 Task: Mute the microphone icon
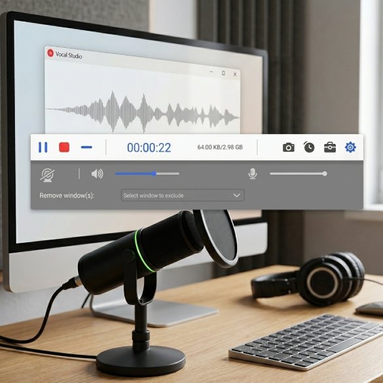(x=253, y=174)
